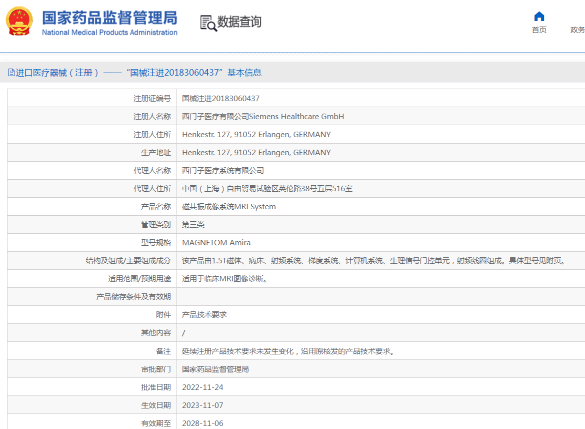Click the document icon beside 进口医疗器械

coord(11,73)
